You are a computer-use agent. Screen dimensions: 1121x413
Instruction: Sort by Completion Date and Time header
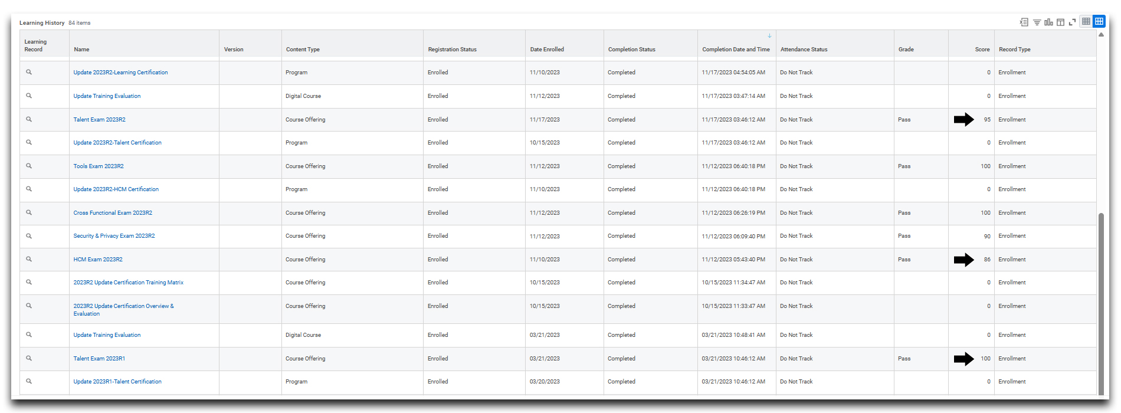click(x=736, y=50)
